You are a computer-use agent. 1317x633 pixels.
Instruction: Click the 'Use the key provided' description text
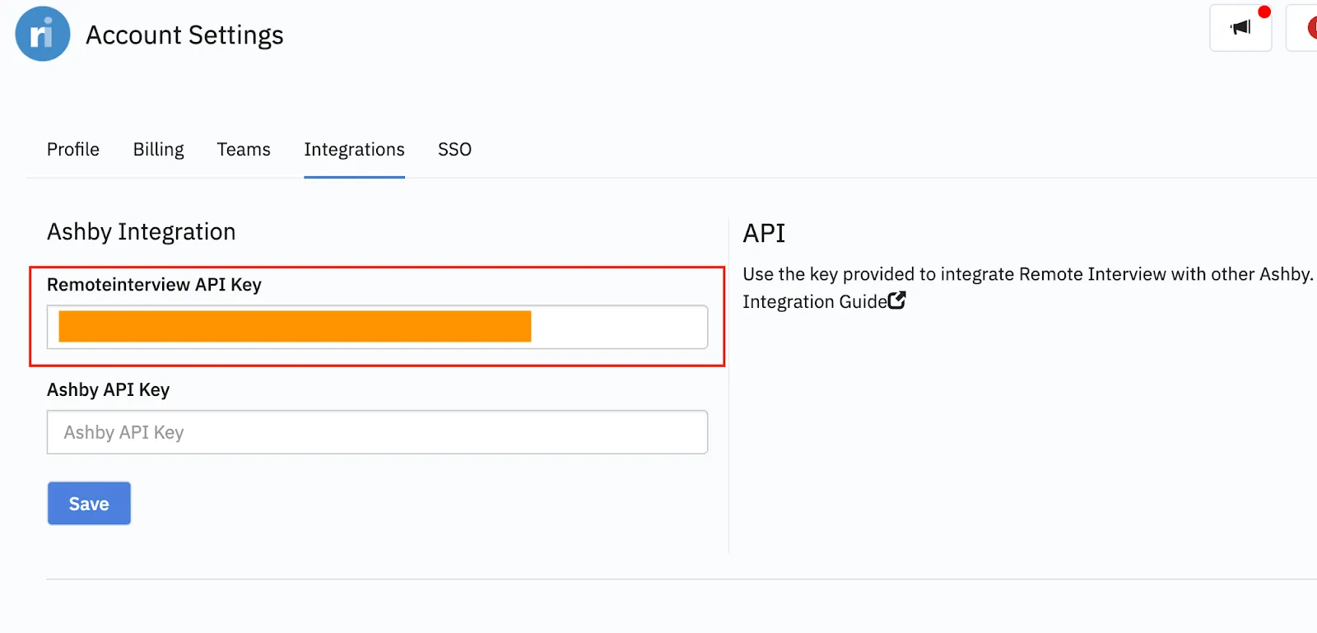(1027, 274)
